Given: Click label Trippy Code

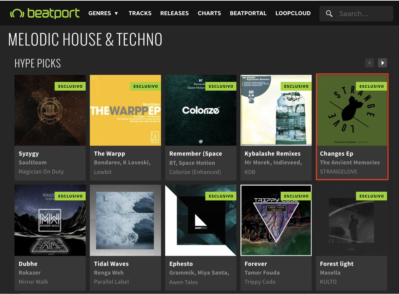Looking at the screenshot, I should (260, 282).
